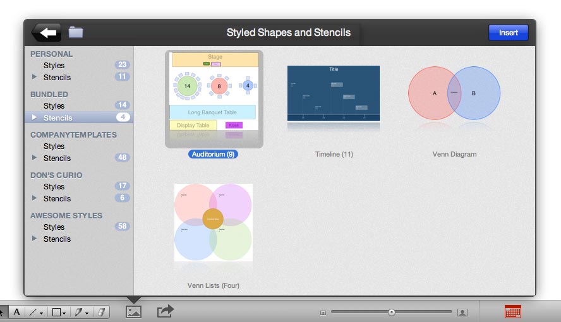
Task: Click the large thumbnail size icon
Action: click(x=462, y=313)
